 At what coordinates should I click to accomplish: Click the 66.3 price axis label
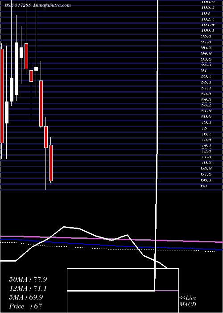coord(206,180)
